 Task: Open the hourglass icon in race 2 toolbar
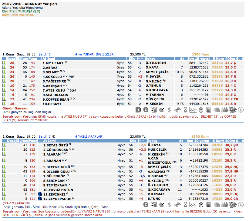(x=185, y=205)
